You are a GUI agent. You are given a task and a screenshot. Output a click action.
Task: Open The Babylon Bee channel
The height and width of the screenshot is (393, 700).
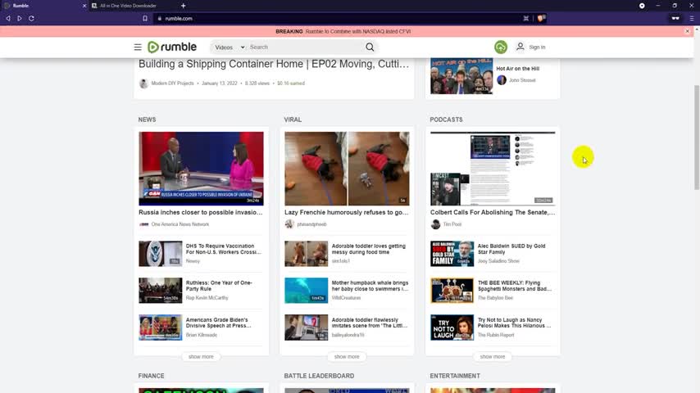(x=495, y=297)
